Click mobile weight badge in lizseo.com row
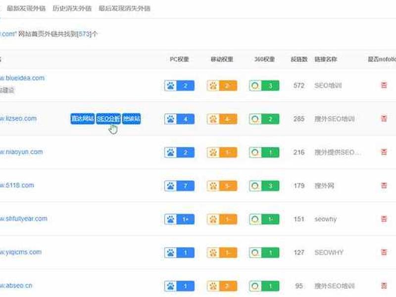The image size is (396, 297). (222, 119)
